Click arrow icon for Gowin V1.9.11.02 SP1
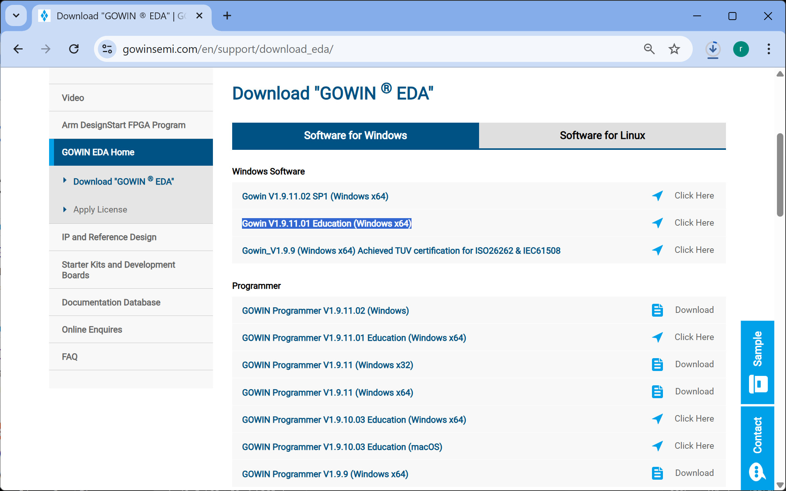Image resolution: width=786 pixels, height=491 pixels. 657,195
